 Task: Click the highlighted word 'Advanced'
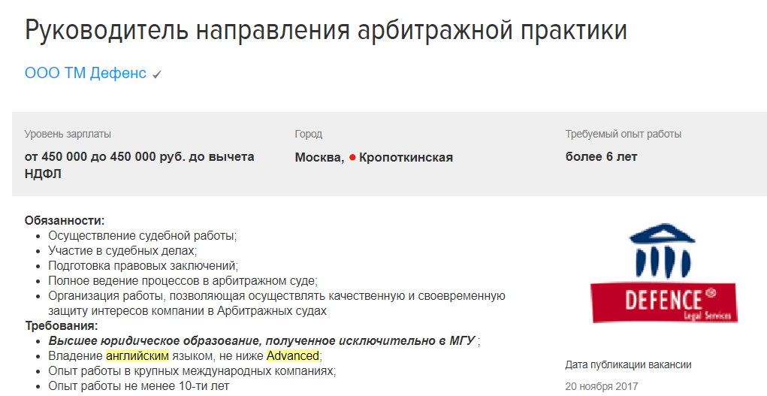293,355
